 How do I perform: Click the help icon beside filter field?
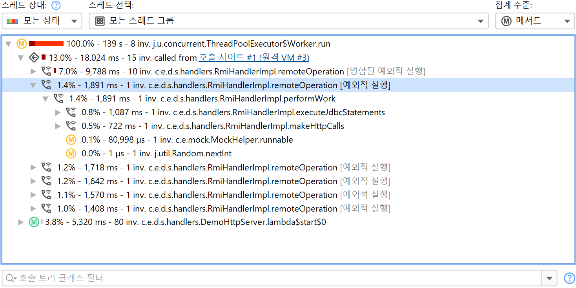pos(569,278)
